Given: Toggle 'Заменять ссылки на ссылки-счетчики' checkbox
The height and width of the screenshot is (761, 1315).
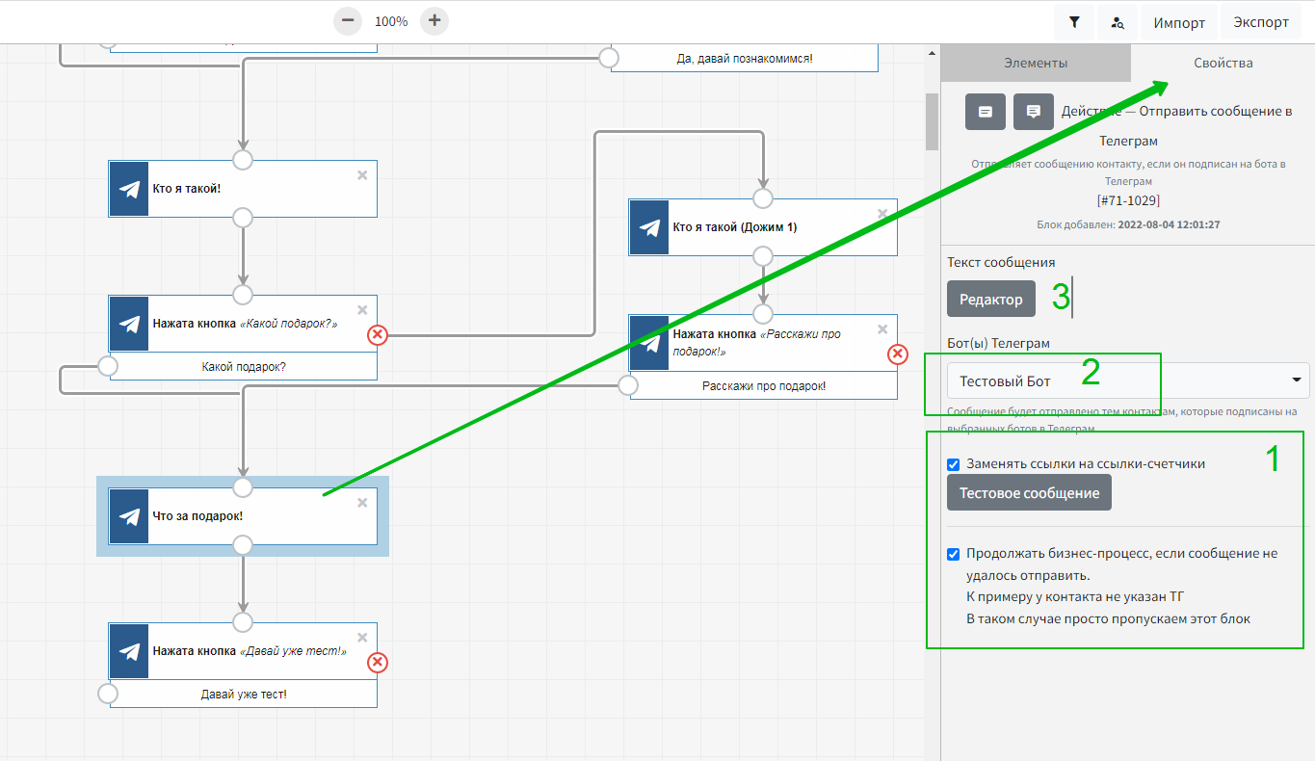Looking at the screenshot, I should click(x=954, y=464).
